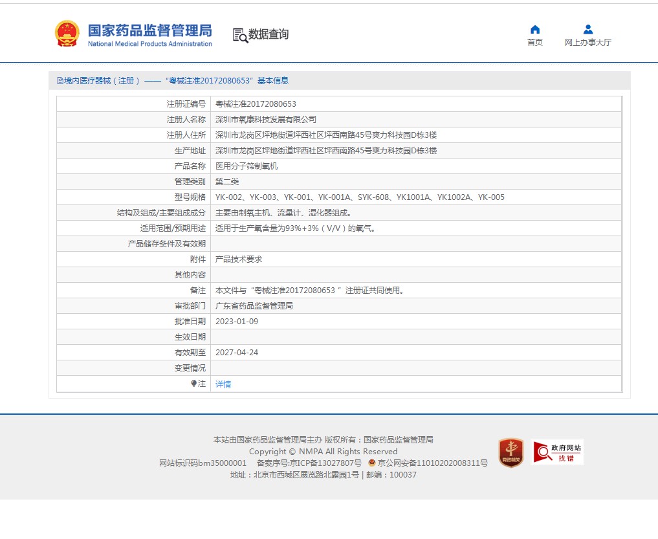Click the 国家药品监督管理局 title text
The height and width of the screenshot is (539, 658).
click(x=150, y=30)
